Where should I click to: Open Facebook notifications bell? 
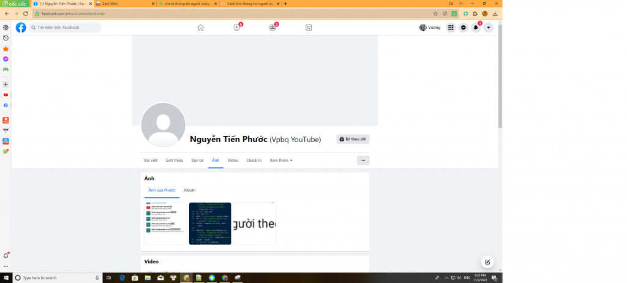pos(476,28)
